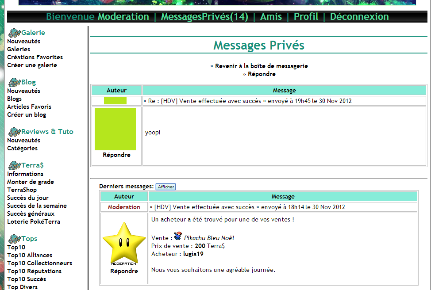Image resolution: width=431 pixels, height=290 pixels.
Task: Open Nouveautés under Galerie
Action: pyautogui.click(x=23, y=41)
